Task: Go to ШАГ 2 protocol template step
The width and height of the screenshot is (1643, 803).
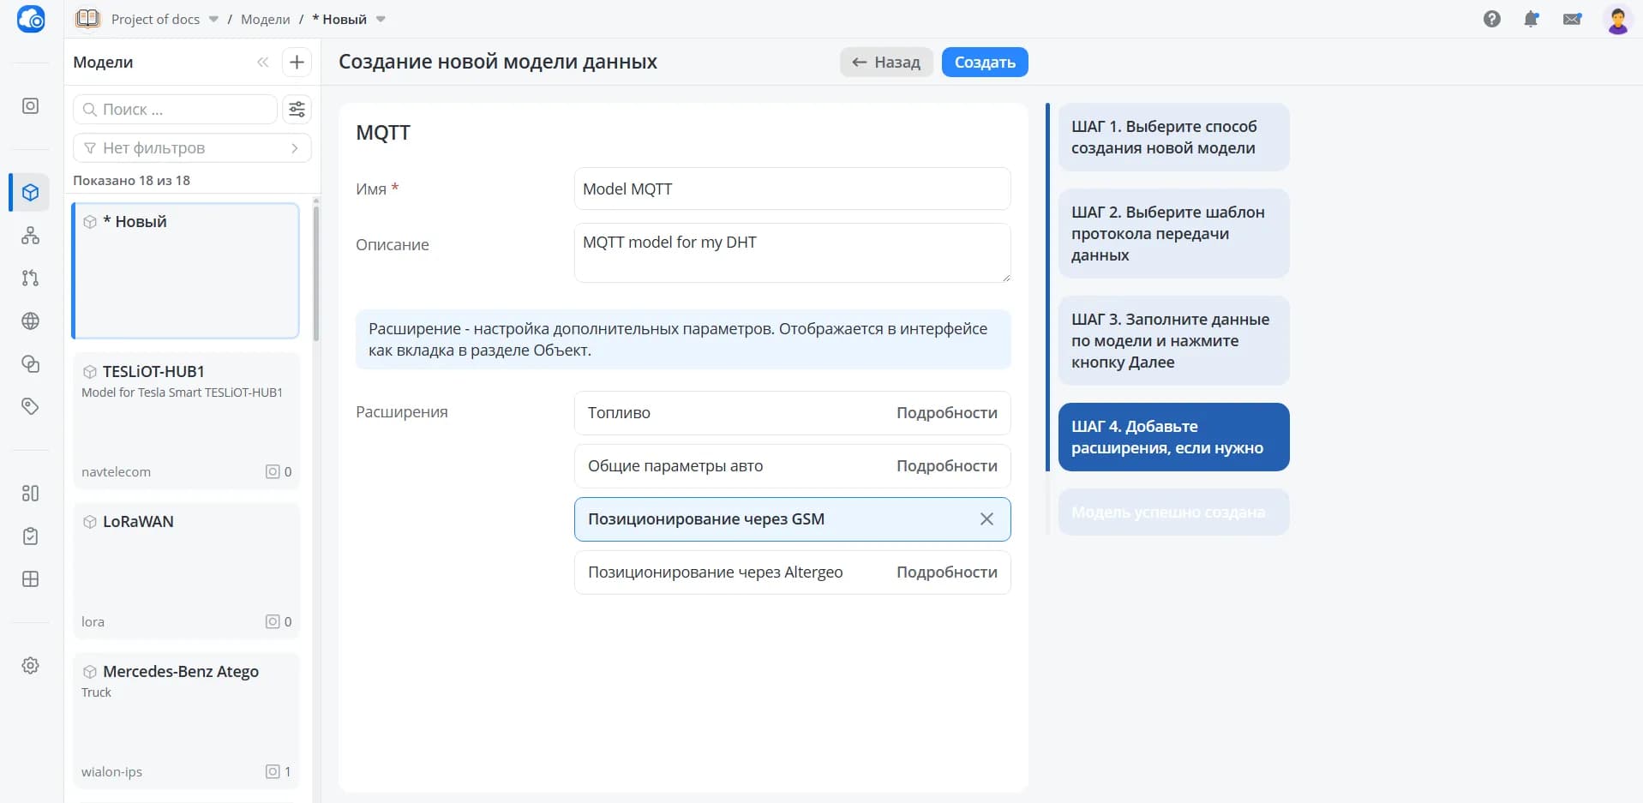Action: [1173, 233]
